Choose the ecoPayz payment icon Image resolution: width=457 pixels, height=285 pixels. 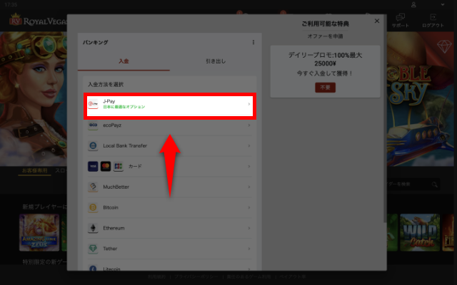point(93,125)
